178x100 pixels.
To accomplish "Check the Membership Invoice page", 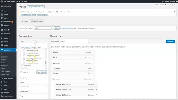I will [x=24, y=60].
